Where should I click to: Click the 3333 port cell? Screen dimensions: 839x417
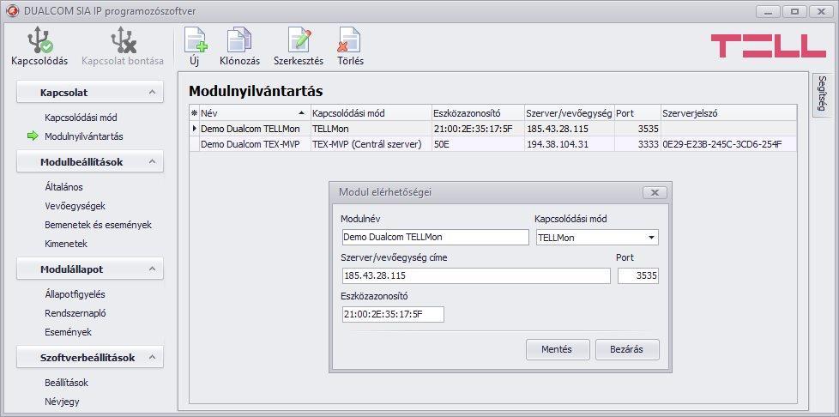(637, 144)
